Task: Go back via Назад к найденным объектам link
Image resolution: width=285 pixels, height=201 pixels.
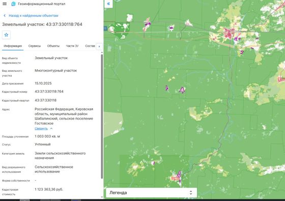Action: pyautogui.click(x=34, y=16)
